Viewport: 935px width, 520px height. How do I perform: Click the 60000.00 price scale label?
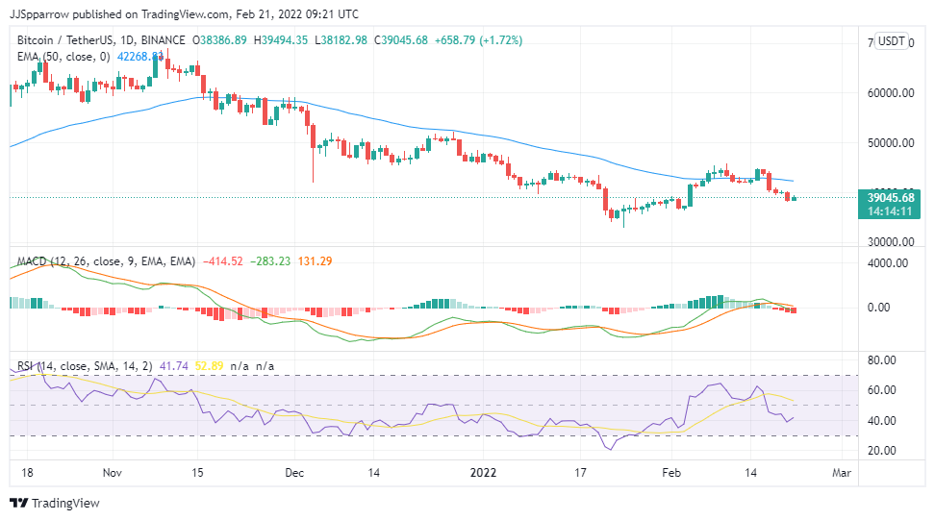[x=890, y=93]
